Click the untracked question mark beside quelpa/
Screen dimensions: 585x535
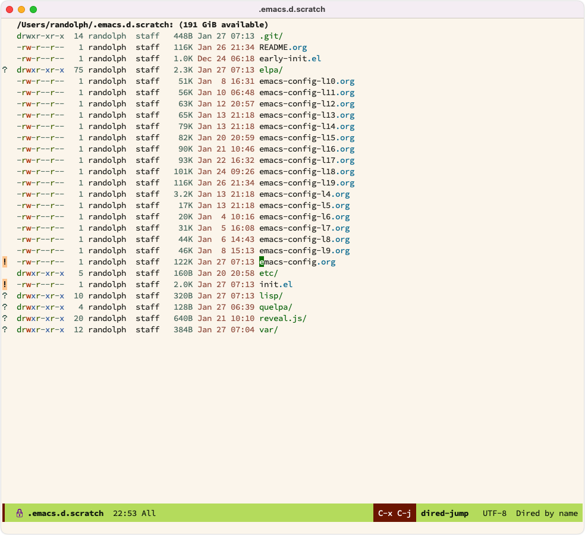tap(5, 307)
